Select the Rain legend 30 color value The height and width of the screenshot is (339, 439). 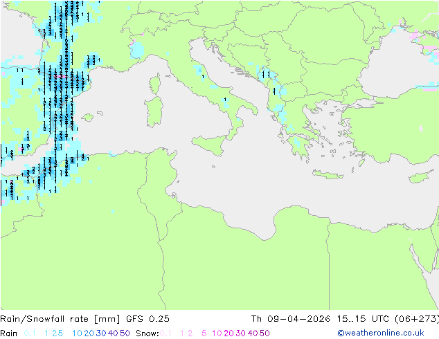point(101,333)
